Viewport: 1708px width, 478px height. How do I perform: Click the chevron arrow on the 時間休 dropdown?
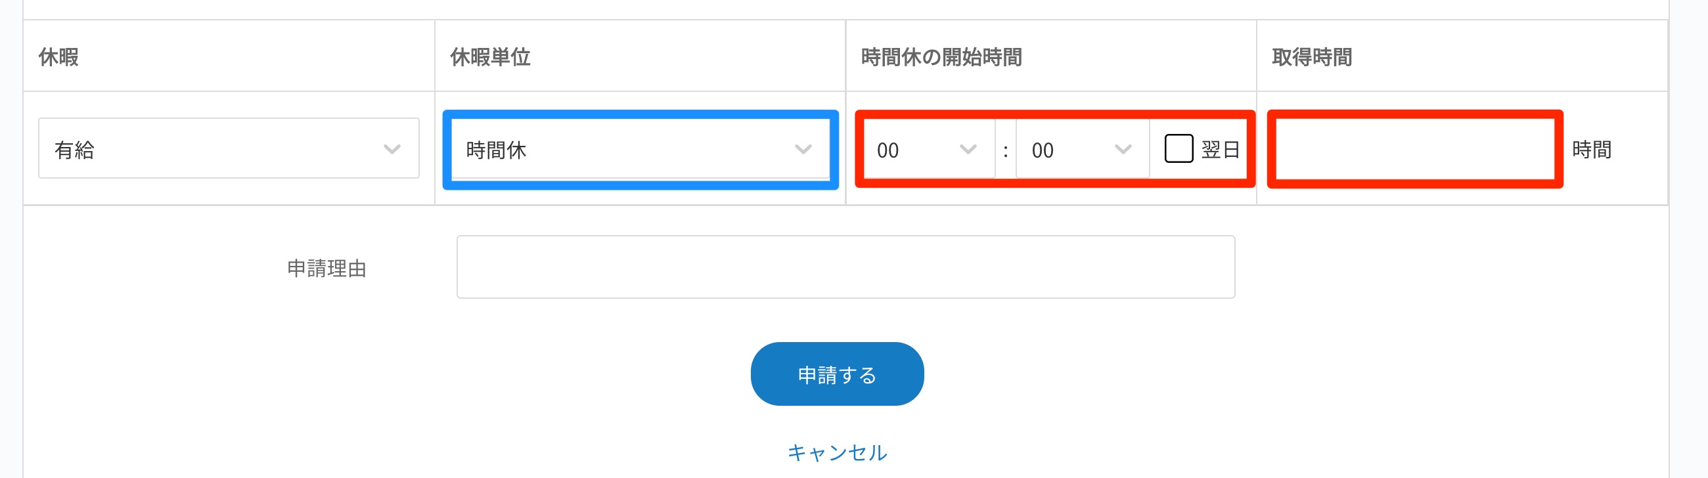coord(803,149)
